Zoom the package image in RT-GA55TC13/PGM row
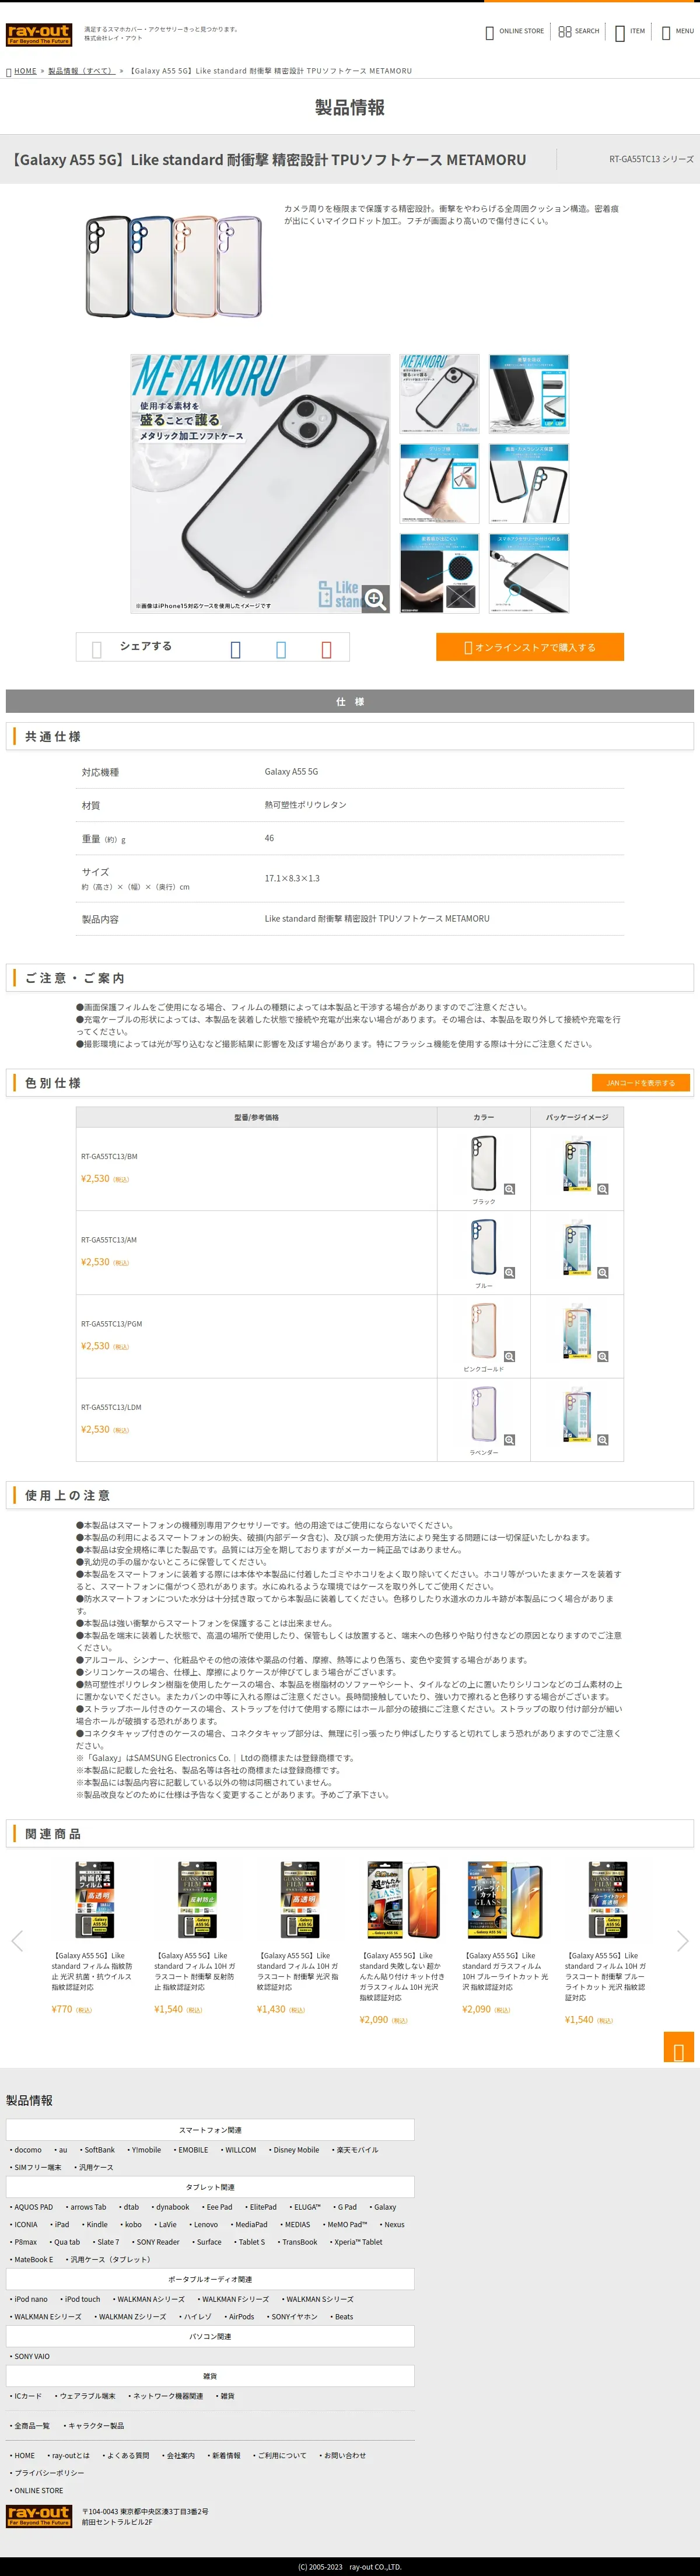Image resolution: width=700 pixels, height=2576 pixels. [603, 1357]
